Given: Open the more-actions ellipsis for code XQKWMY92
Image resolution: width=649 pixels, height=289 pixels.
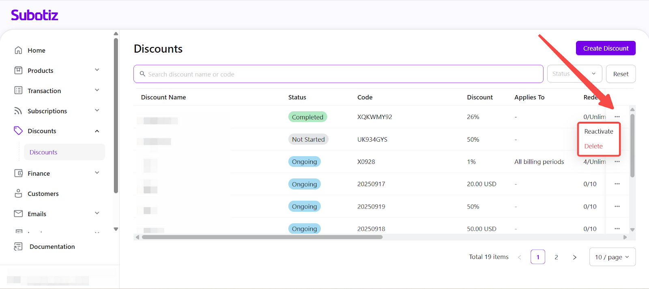Looking at the screenshot, I should coord(617,117).
